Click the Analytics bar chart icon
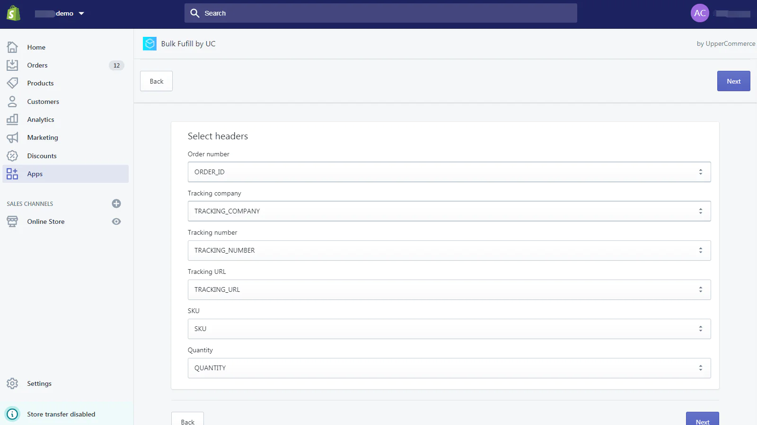 (12, 119)
